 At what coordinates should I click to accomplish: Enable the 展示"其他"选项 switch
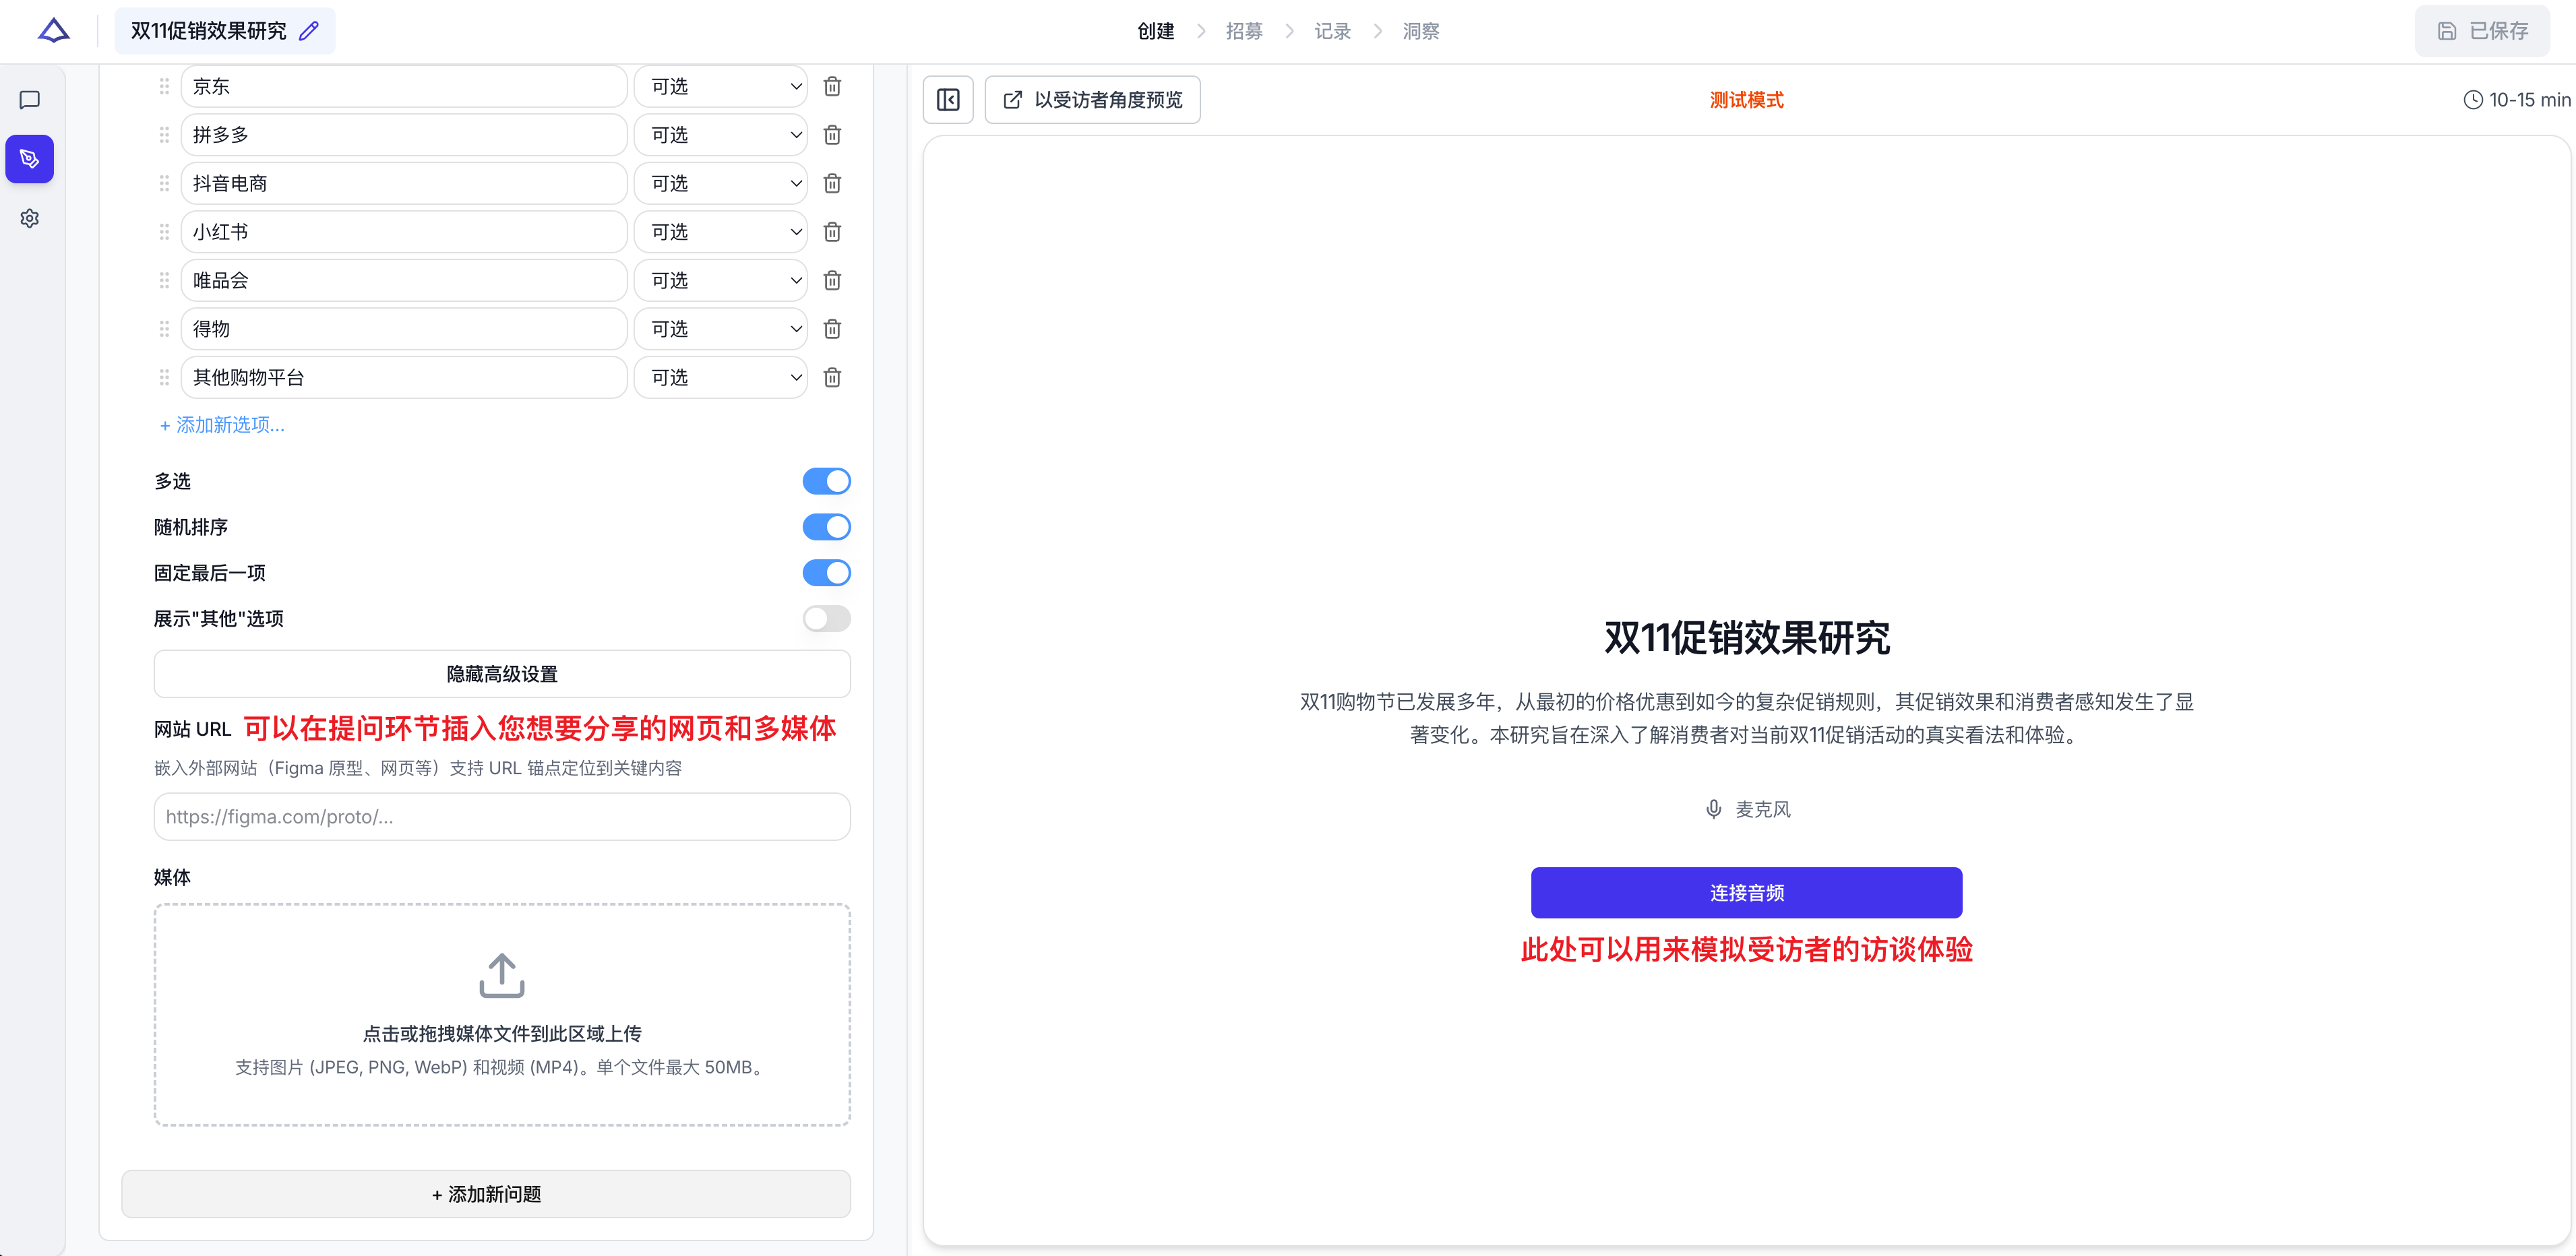[827, 619]
